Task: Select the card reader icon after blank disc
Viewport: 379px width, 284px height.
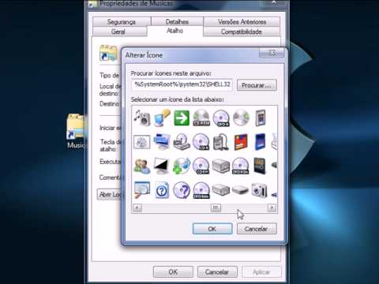Action: pyautogui.click(x=261, y=118)
